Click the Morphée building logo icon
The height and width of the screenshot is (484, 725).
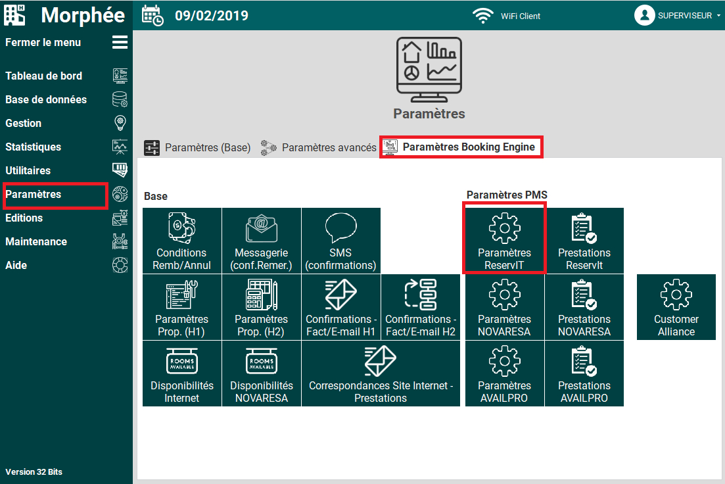pos(15,15)
